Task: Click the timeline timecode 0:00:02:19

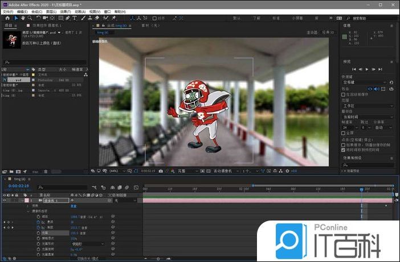Action: click(x=18, y=186)
